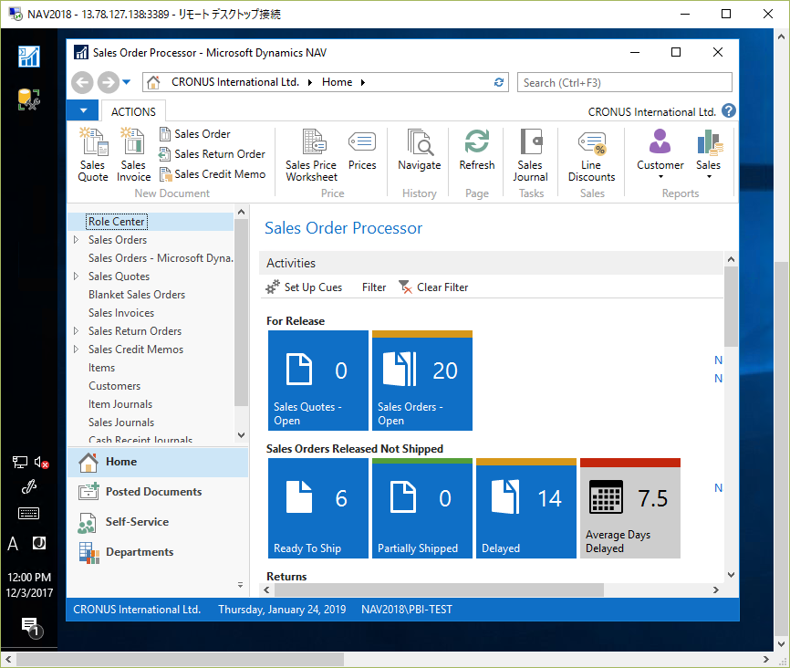
Task: Open Sales Journals in navigation pane
Action: point(121,423)
